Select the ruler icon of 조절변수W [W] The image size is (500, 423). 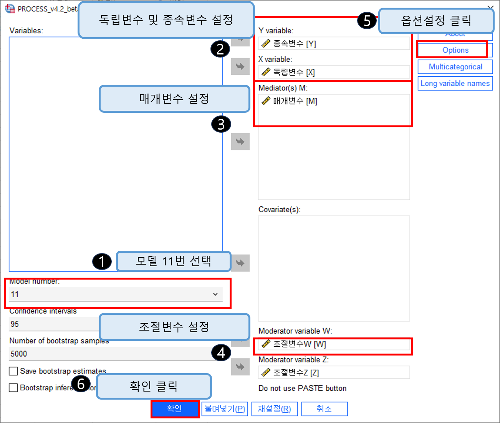pyautogui.click(x=266, y=344)
